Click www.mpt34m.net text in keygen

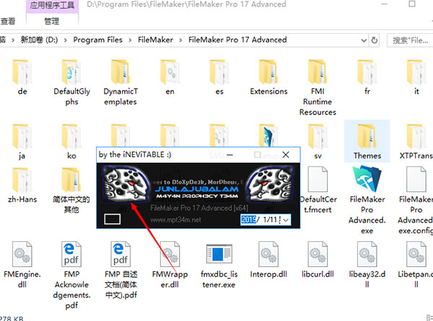coord(175,220)
